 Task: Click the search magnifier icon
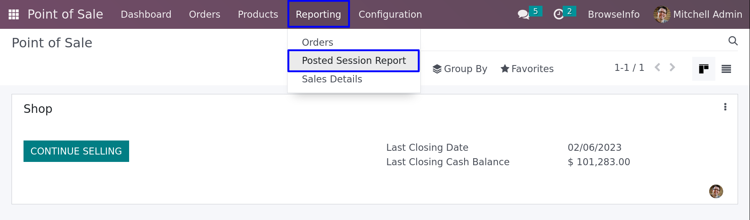click(733, 41)
